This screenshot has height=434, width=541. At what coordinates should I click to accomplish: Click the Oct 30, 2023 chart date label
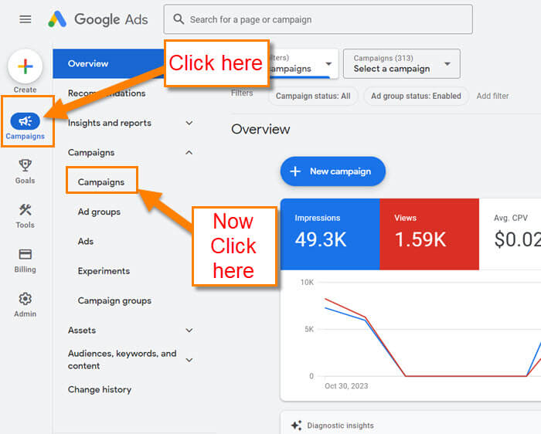pos(346,386)
